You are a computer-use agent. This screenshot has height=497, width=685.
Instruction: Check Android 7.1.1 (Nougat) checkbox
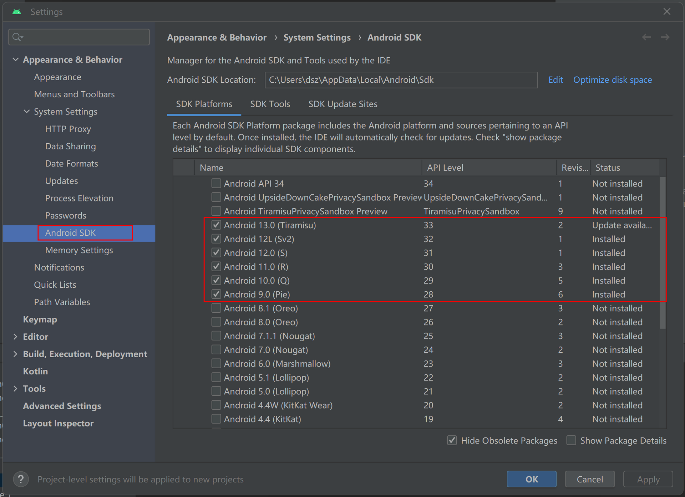pyautogui.click(x=216, y=336)
